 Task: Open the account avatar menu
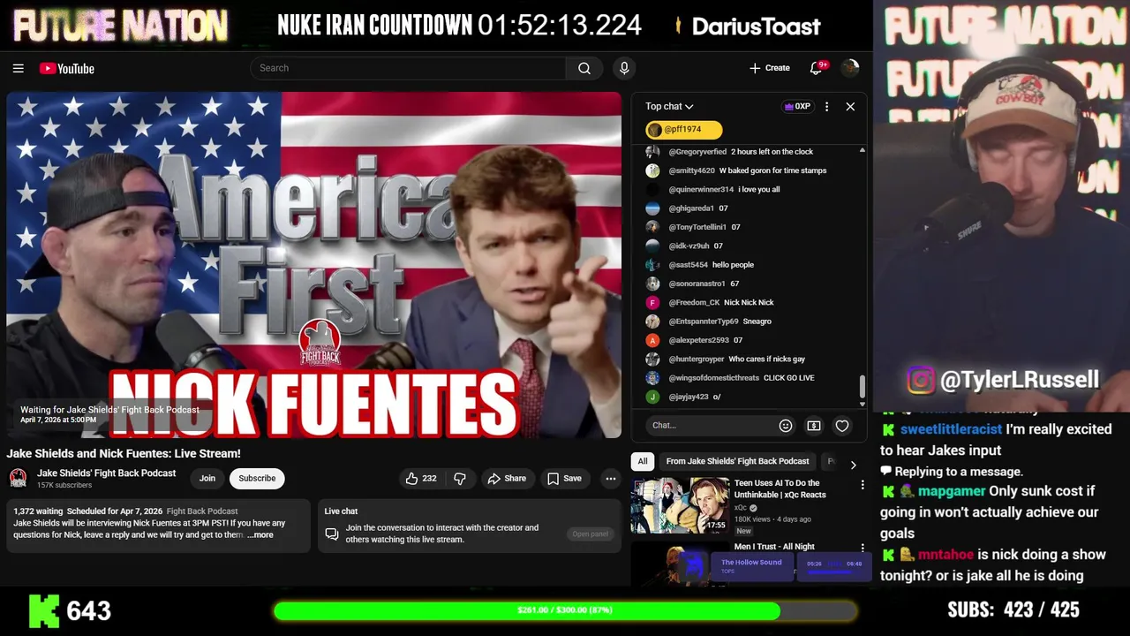[850, 68]
